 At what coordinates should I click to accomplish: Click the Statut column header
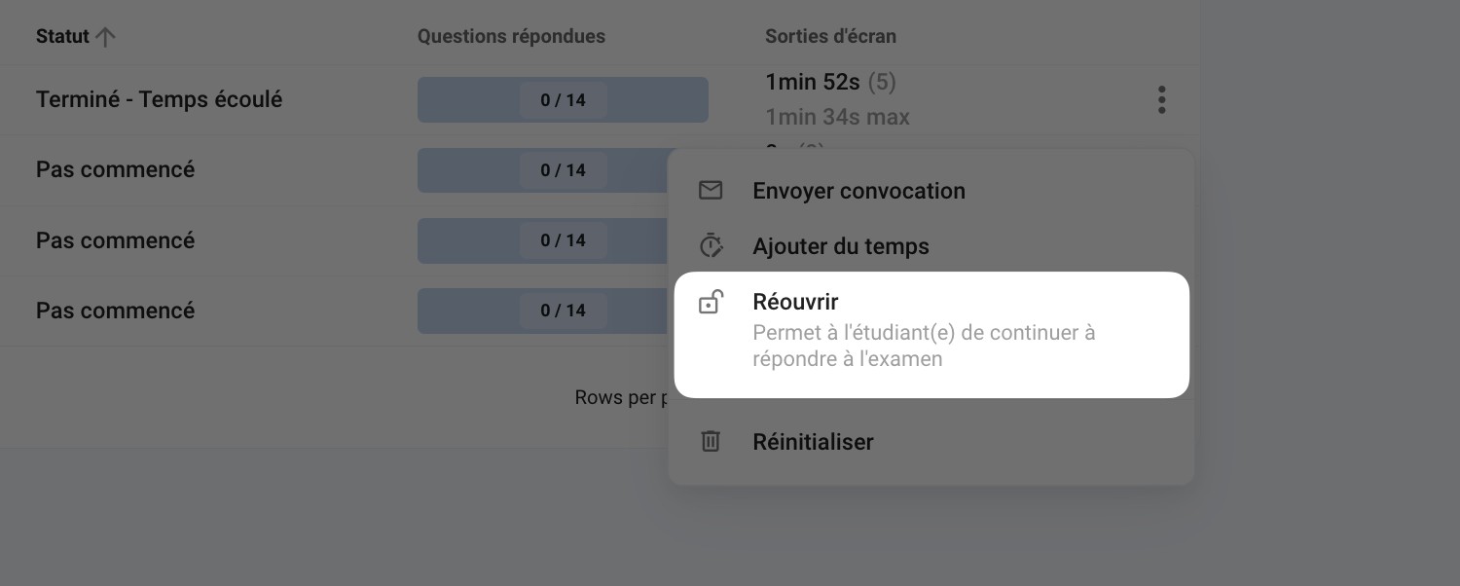coord(62,37)
